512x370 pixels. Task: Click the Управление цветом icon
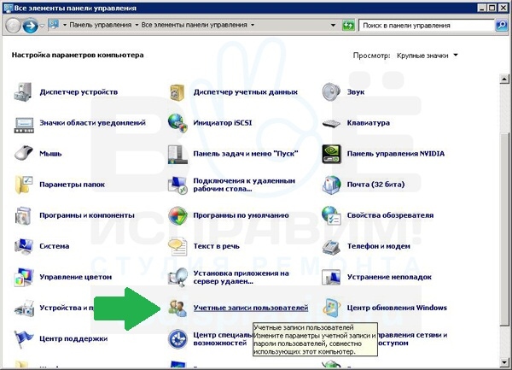[24, 277]
